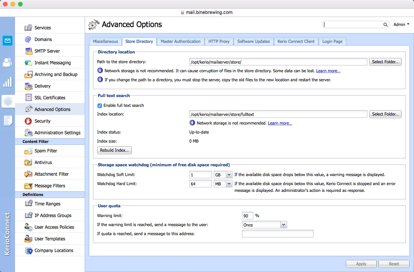Click the logs notes icon in left rail
Screen dimensions: 414x272
pyautogui.click(x=8, y=121)
